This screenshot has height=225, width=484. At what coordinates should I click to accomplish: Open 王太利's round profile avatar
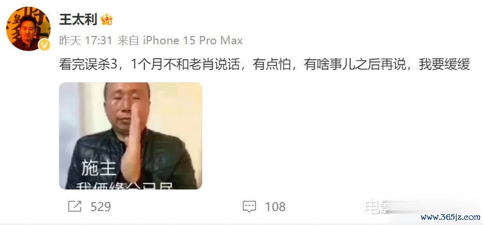click(28, 29)
